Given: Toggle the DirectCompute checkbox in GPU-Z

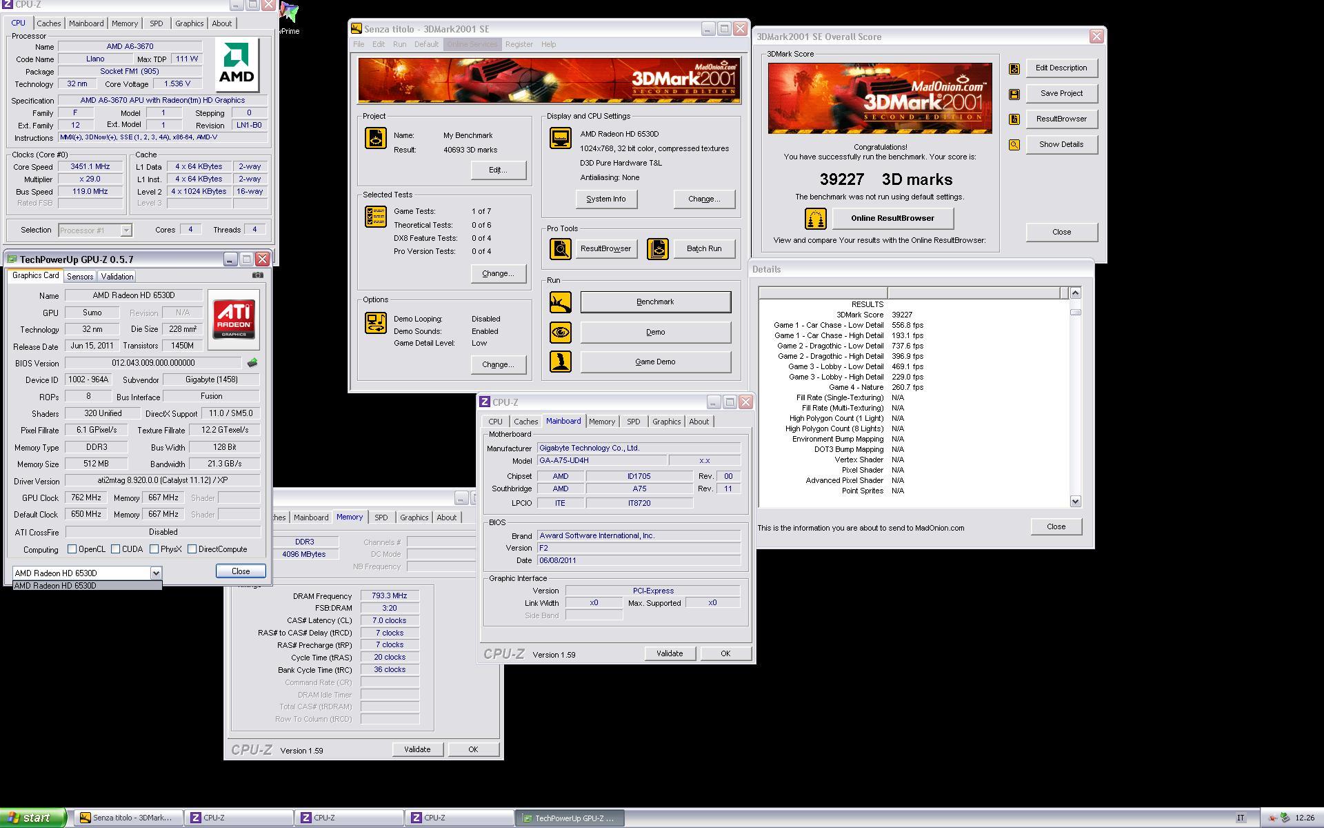Looking at the screenshot, I should click(192, 549).
